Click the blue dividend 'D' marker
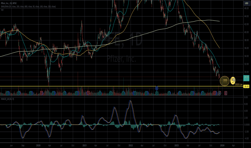The image size is (251, 148). pyautogui.click(x=157, y=88)
